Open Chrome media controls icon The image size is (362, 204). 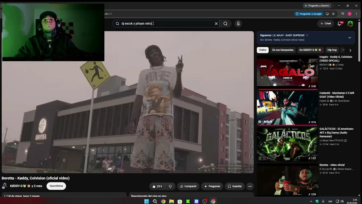pos(343,14)
